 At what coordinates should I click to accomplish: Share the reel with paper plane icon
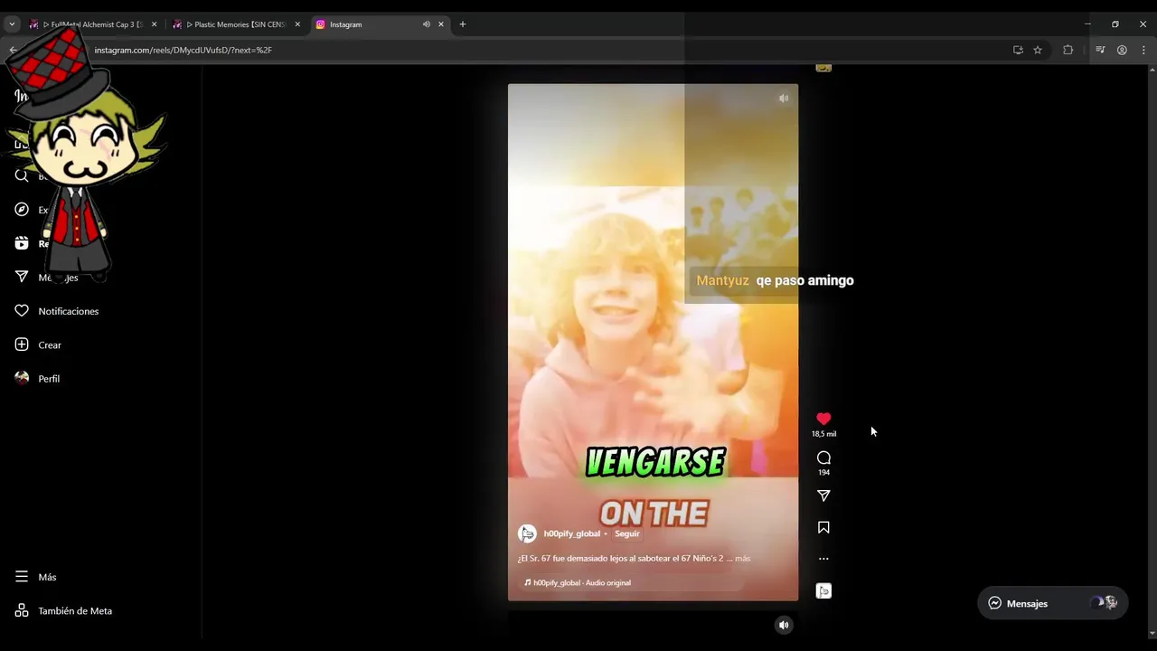823,495
